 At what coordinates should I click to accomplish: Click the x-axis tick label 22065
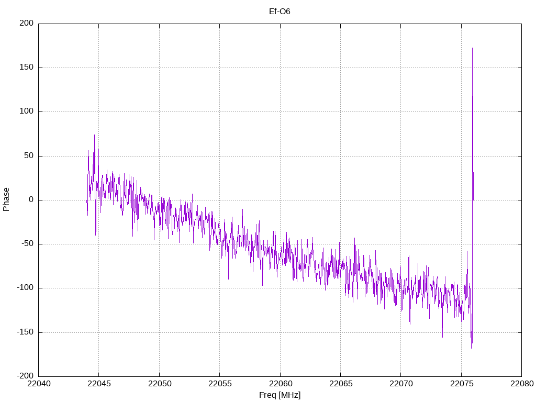pos(340,384)
